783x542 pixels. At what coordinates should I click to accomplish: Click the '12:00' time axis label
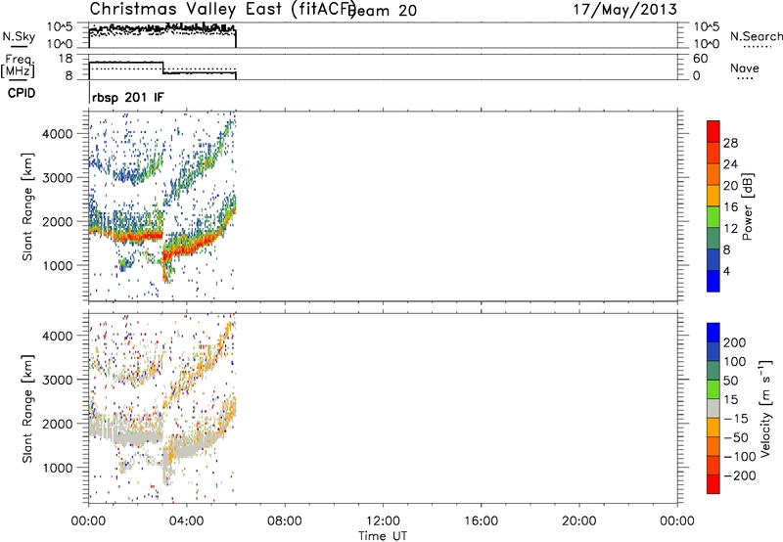383,521
